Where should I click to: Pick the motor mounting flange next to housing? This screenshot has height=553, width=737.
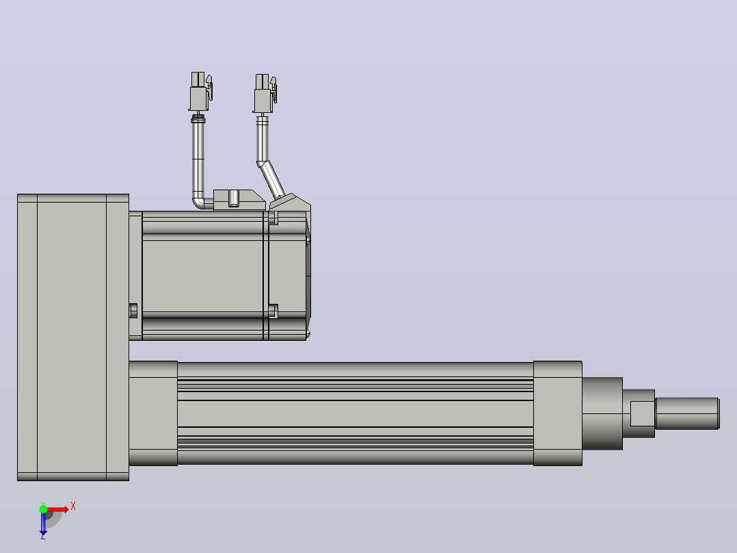[x=135, y=275]
